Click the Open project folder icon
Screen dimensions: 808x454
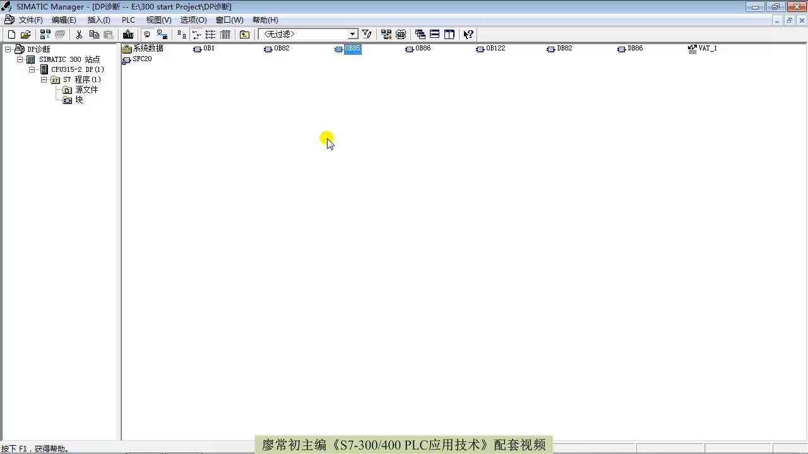pyautogui.click(x=26, y=35)
